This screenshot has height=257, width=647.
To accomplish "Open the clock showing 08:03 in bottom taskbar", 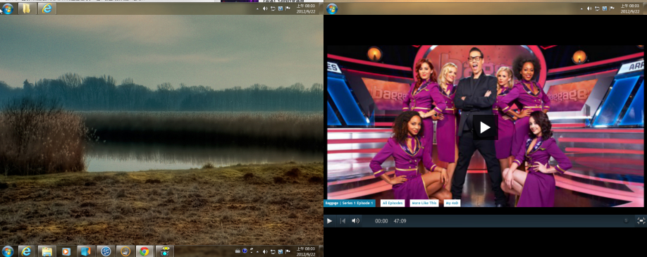I will pos(305,251).
